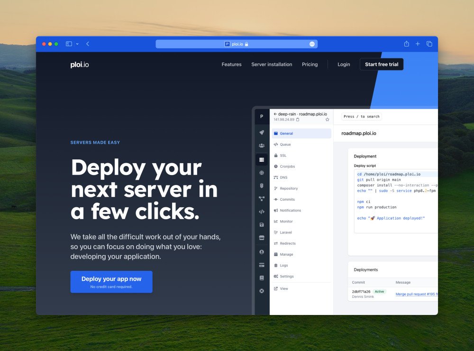Open the Features nav link
Viewport: 474px width, 351px height.
(232, 65)
